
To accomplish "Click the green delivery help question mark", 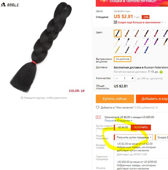I will tap(161, 72).
